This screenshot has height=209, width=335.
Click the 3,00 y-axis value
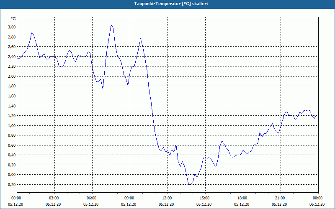pyautogui.click(x=12, y=27)
